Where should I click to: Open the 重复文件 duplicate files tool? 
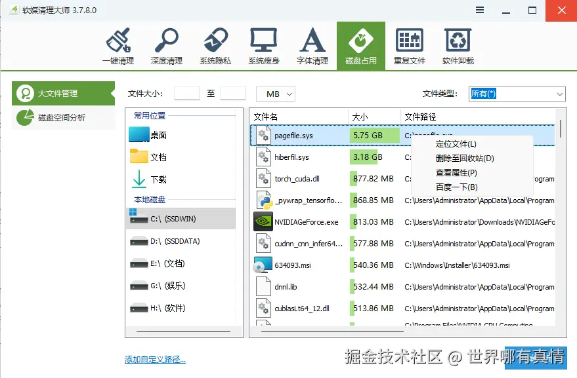410,47
